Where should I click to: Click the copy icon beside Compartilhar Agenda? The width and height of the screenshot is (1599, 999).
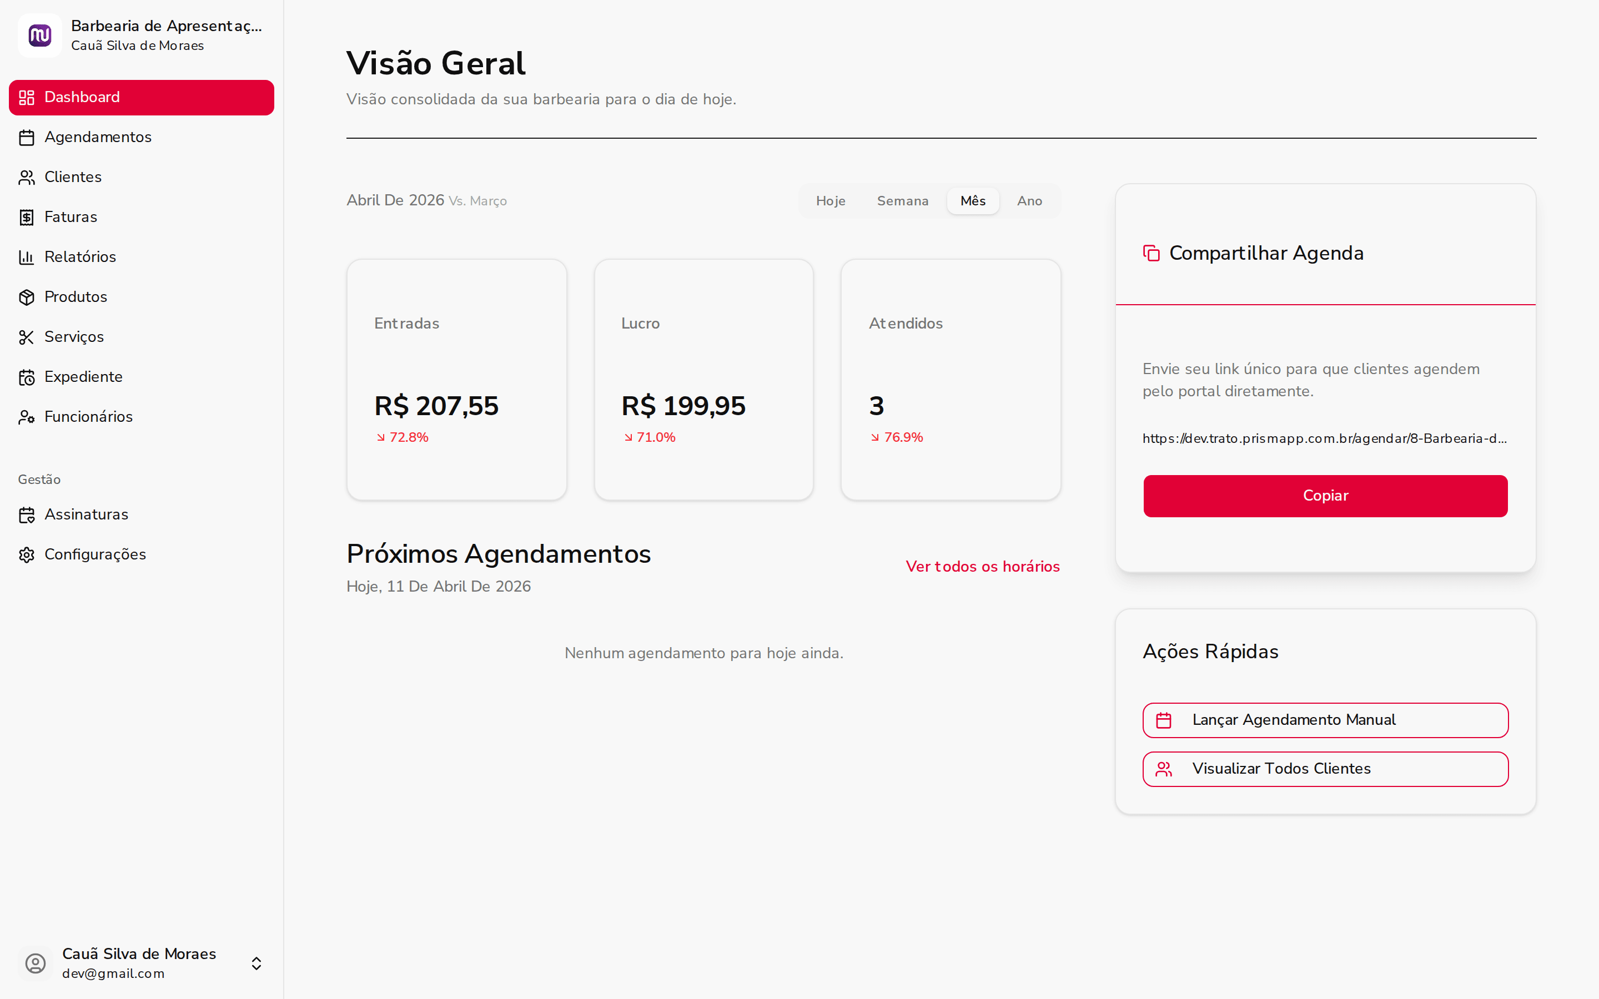1151,253
